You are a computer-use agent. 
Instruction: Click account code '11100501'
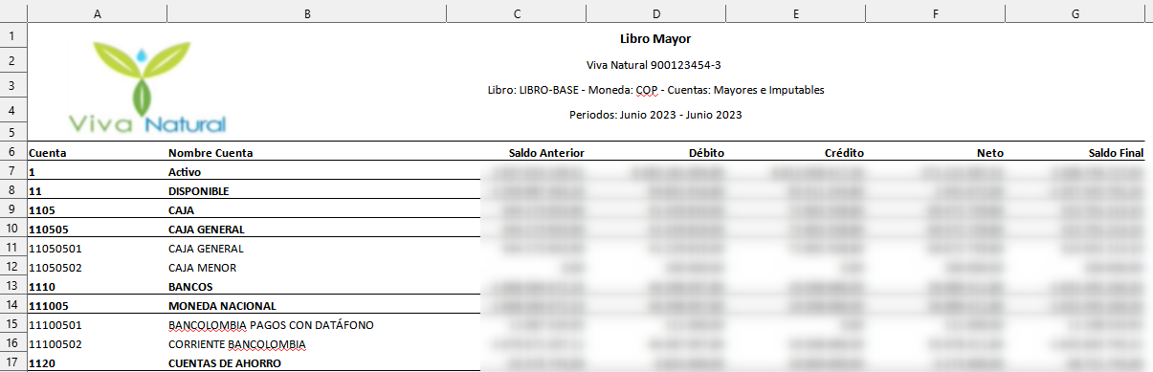[x=55, y=324]
